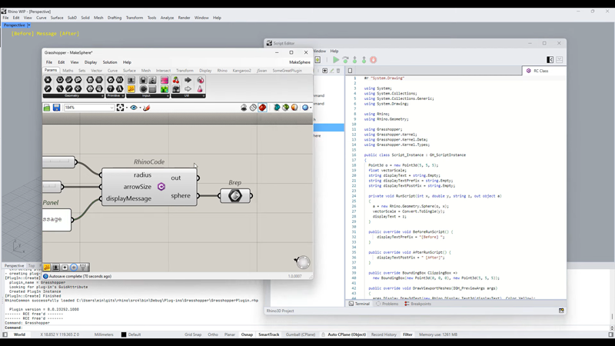
Task: Open Grasshopper's Display menu
Action: [x=91, y=62]
